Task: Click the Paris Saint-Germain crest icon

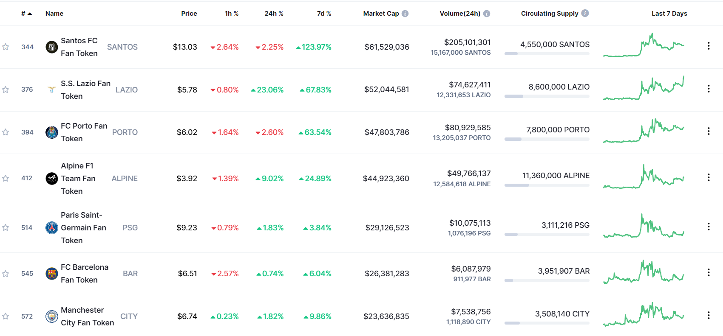Action: click(x=52, y=227)
